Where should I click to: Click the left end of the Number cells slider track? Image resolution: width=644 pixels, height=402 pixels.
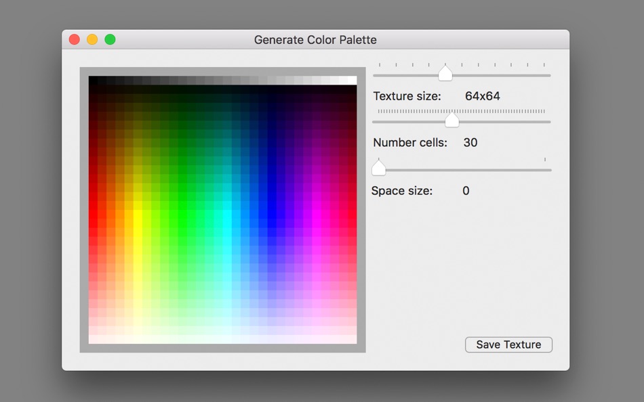(376, 122)
